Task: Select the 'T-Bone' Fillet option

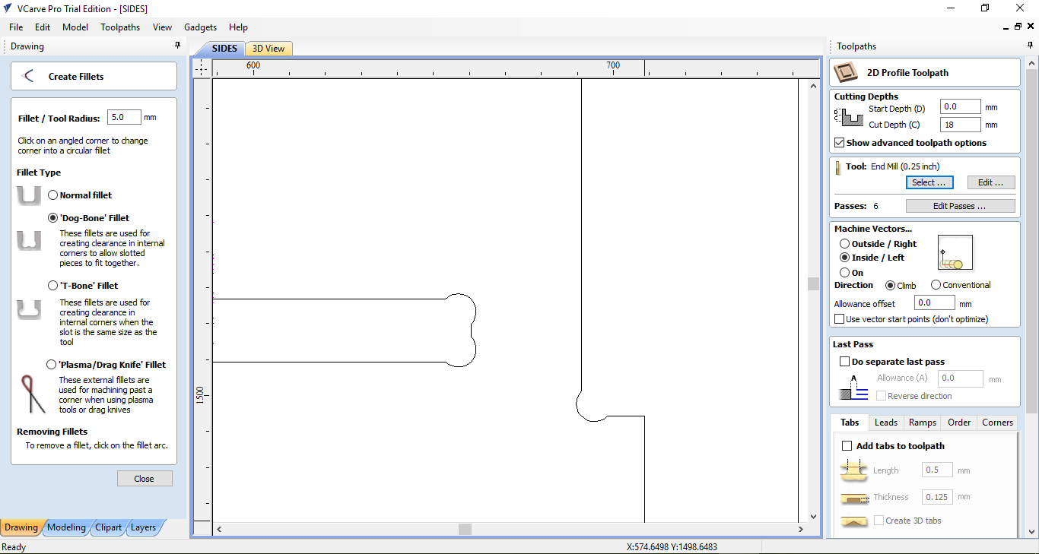Action: coord(53,286)
